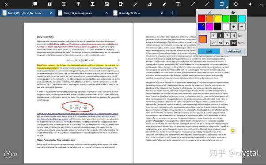Select the underline text tool
The image size is (266, 165).
coord(64,4)
